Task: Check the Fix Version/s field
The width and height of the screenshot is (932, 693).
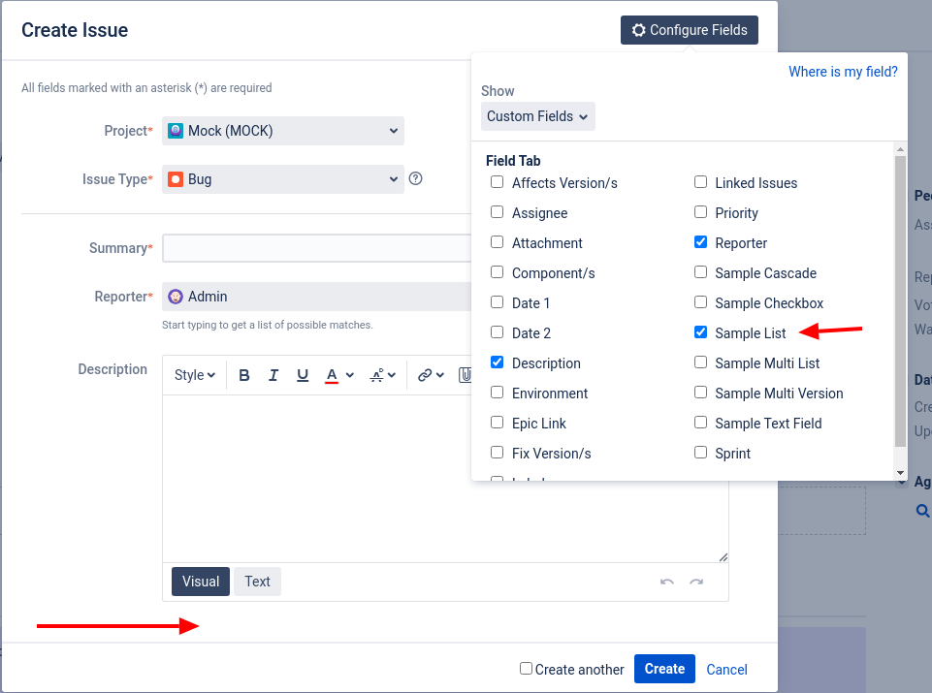Action: (x=497, y=453)
